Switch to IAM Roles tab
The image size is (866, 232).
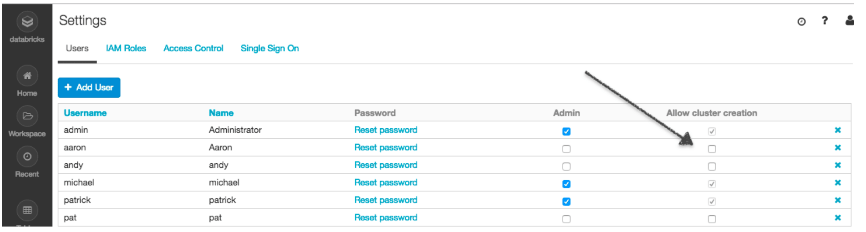pyautogui.click(x=126, y=48)
